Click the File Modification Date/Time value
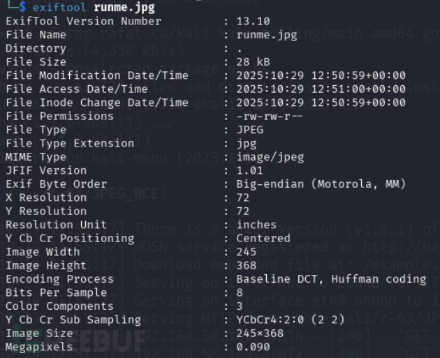This screenshot has height=358, width=440. (x=321, y=75)
